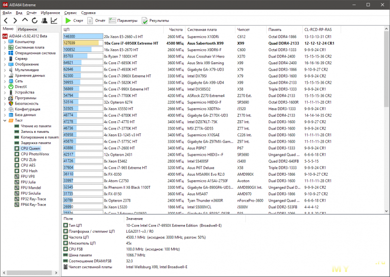This screenshot has width=390, height=277.
Task: Sort by the Чипсет column header
Action: click(251, 30)
